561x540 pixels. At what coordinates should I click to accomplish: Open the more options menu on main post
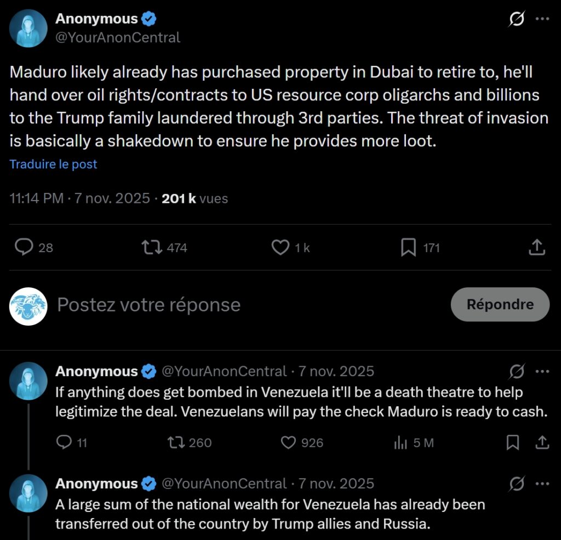click(x=542, y=19)
